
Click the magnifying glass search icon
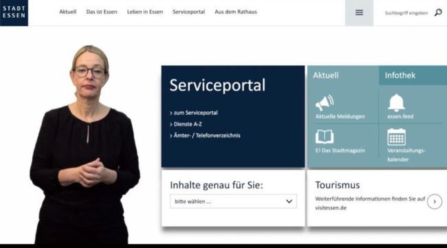(438, 12)
